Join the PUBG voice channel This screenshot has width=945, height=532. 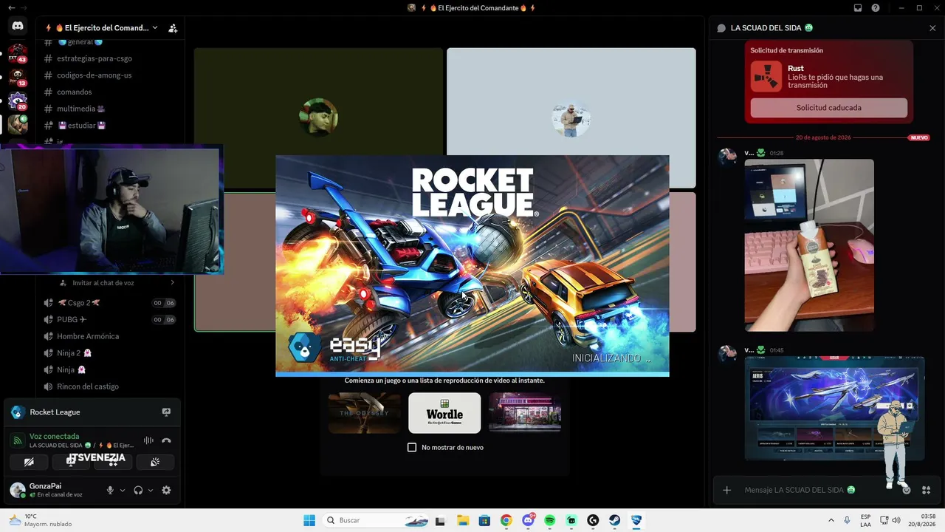pos(109,319)
